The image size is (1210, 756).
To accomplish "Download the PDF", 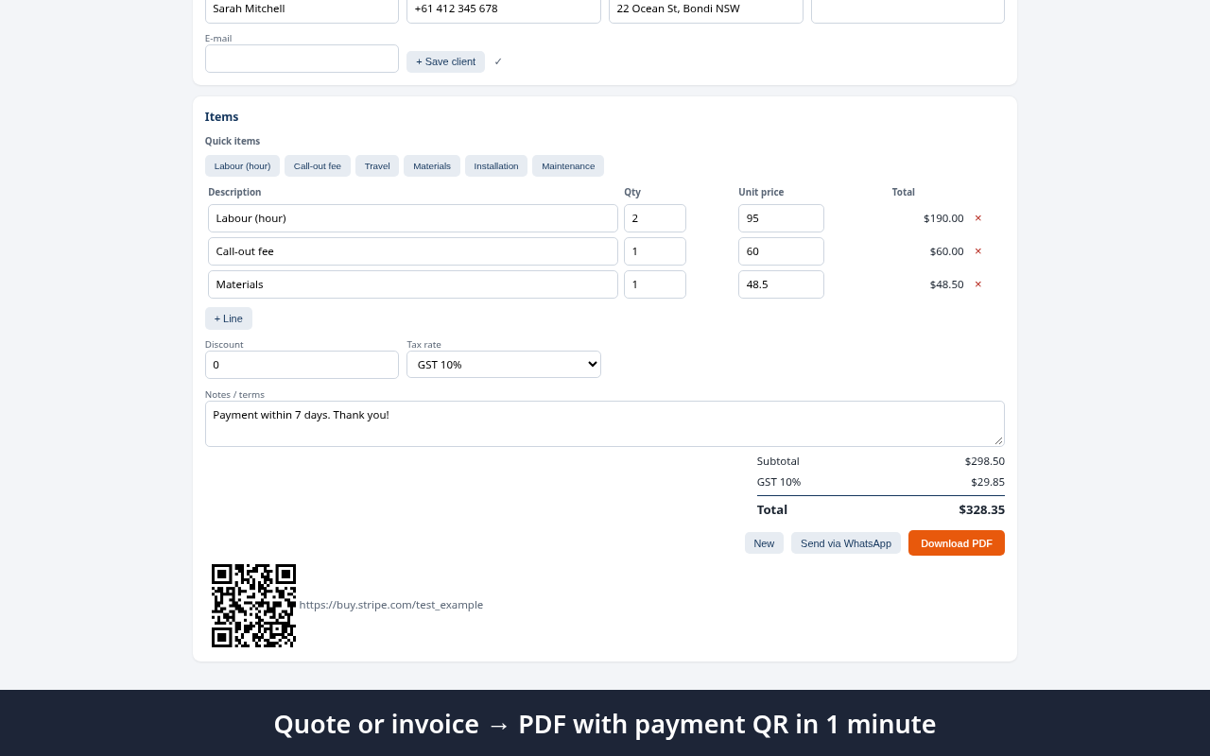I will pyautogui.click(x=957, y=543).
